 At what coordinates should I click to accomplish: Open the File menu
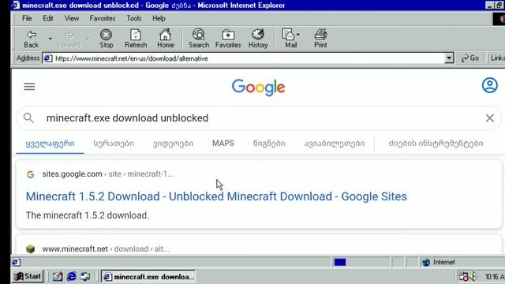[27, 18]
